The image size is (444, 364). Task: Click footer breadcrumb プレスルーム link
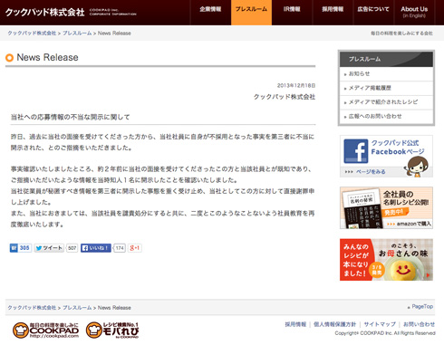[77, 308]
